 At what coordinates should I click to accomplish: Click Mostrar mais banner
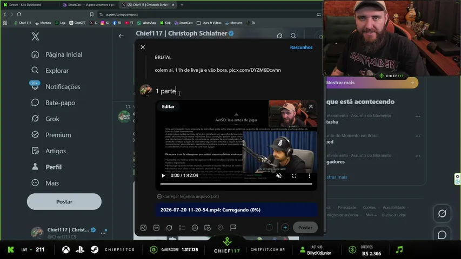point(372,83)
